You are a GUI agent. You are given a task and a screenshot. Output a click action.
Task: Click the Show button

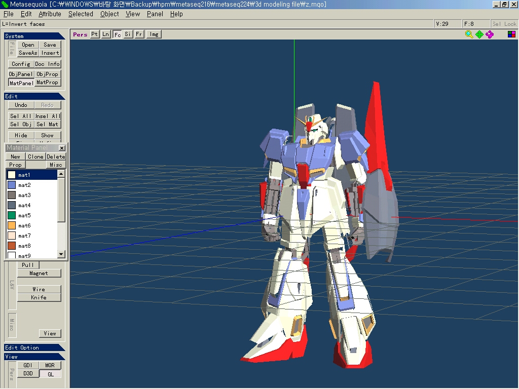pos(47,135)
